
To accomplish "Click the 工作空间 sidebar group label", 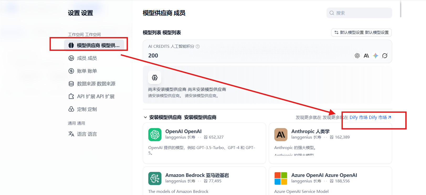I will coord(84,34).
